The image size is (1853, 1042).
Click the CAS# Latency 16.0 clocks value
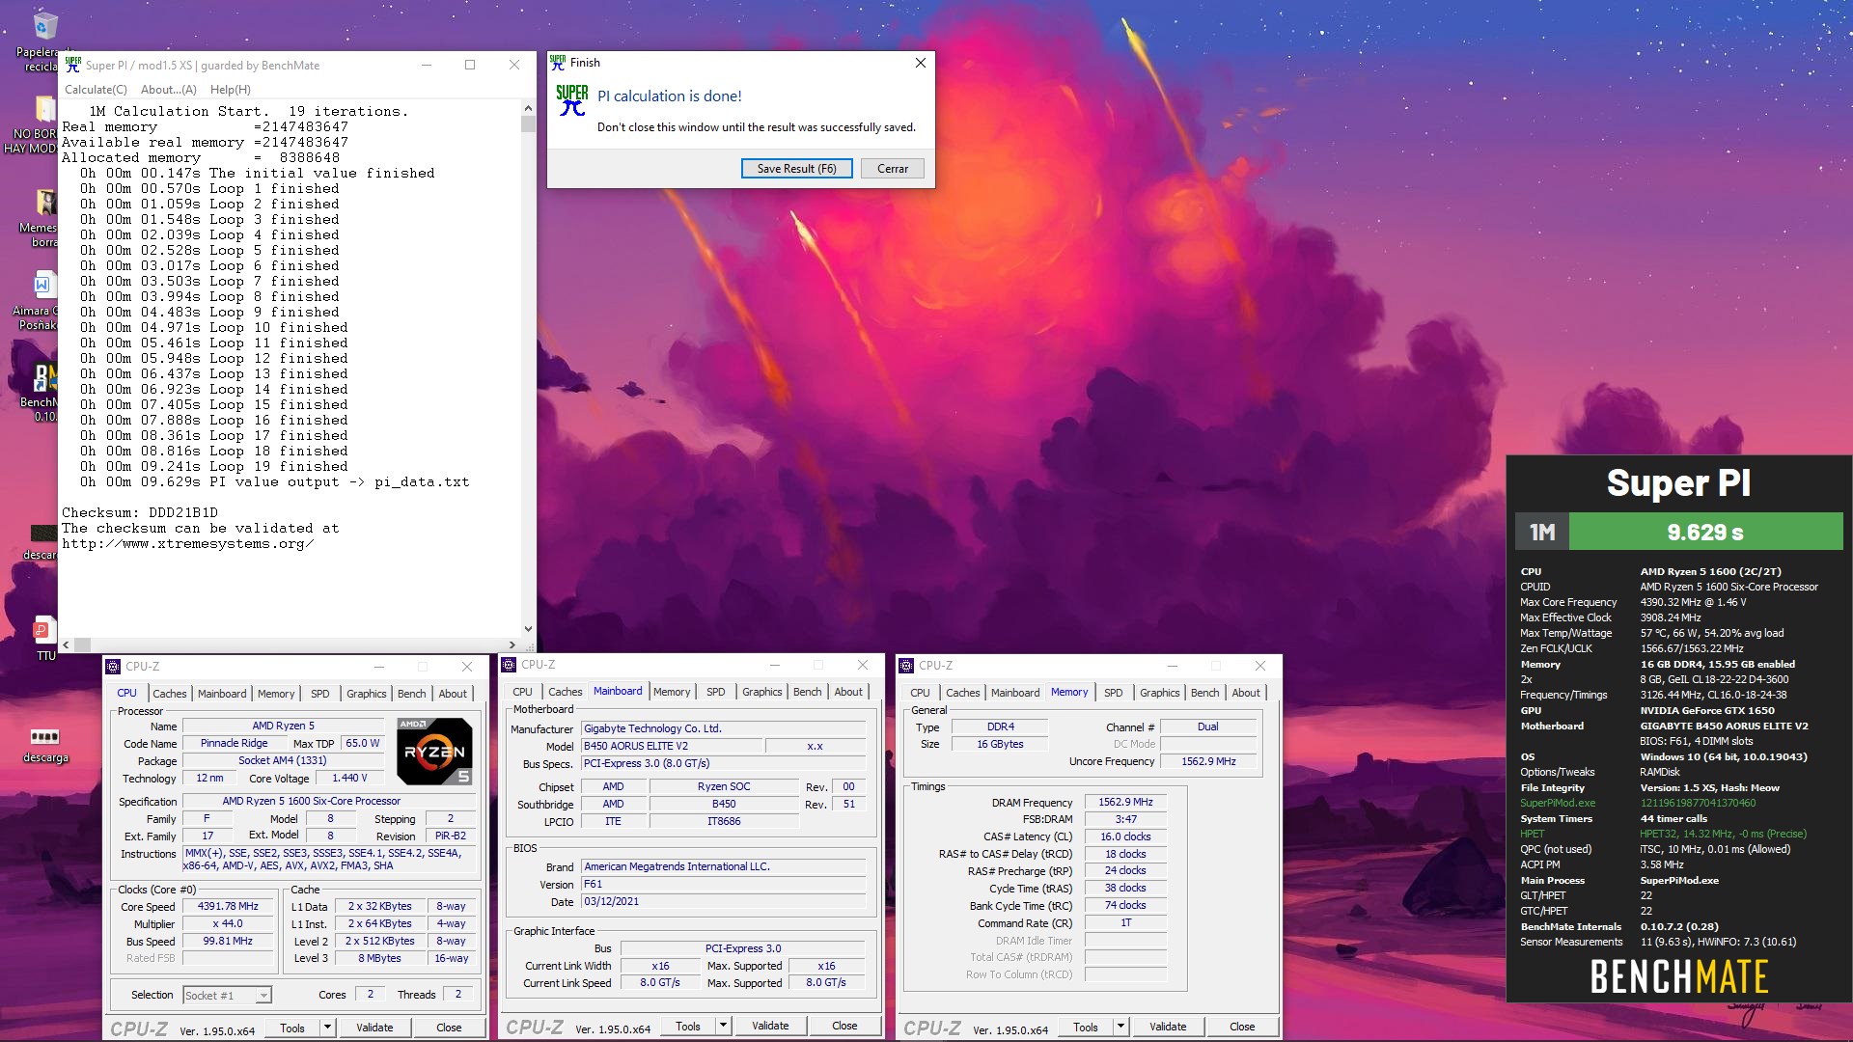[x=1125, y=836]
